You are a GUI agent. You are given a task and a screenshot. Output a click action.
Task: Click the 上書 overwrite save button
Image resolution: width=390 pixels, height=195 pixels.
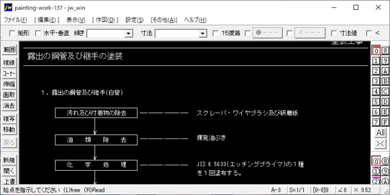pos(9,181)
